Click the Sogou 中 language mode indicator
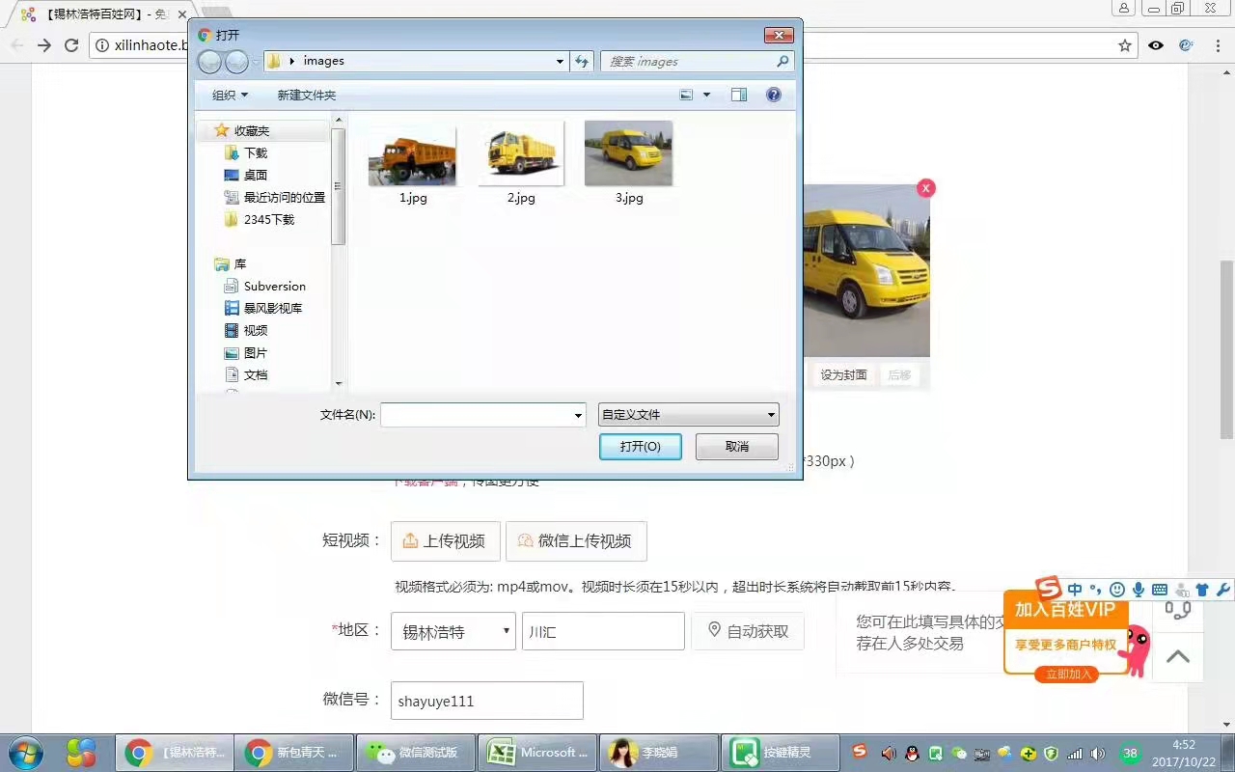Image resolution: width=1235 pixels, height=772 pixels. click(x=1075, y=590)
